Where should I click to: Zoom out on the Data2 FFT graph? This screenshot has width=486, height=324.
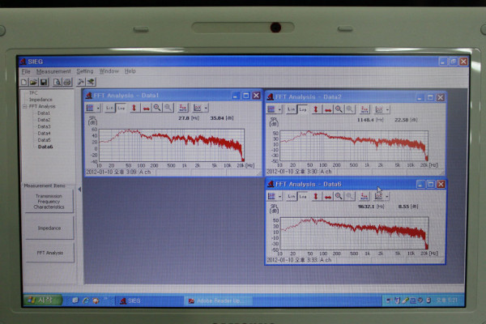pyautogui.click(x=350, y=109)
